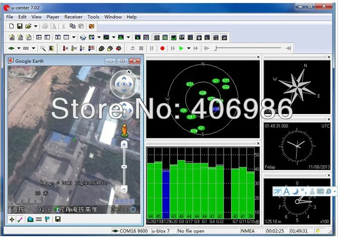Expand the chart view dropdown arrow
The height and width of the screenshot is (237, 344).
(114, 38)
